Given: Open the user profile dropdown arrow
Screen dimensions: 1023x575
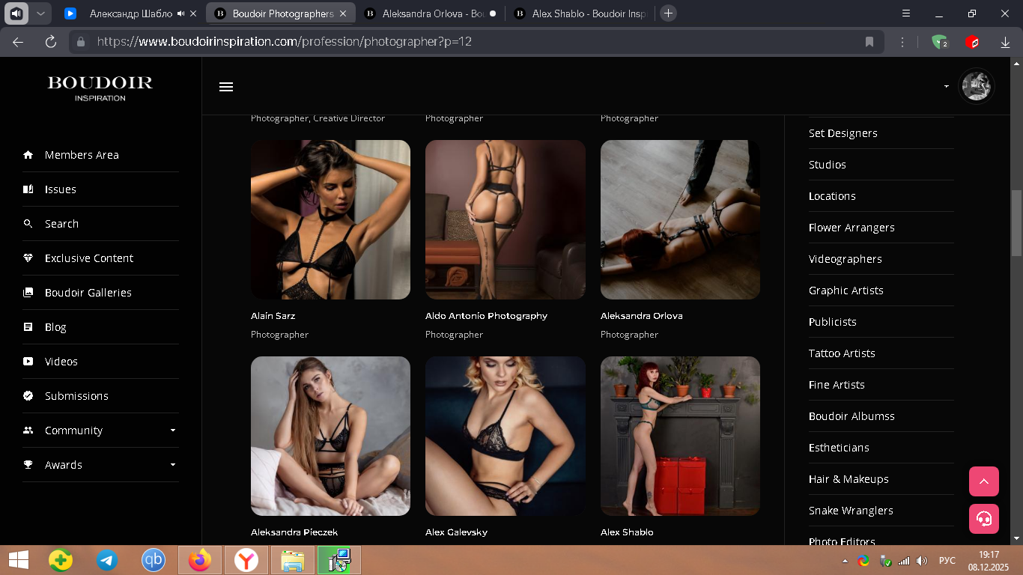Looking at the screenshot, I should point(947,87).
